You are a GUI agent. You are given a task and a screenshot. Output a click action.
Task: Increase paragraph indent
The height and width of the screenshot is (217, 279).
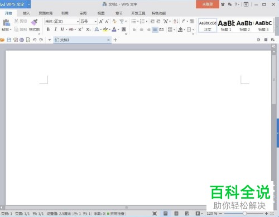point(158,21)
